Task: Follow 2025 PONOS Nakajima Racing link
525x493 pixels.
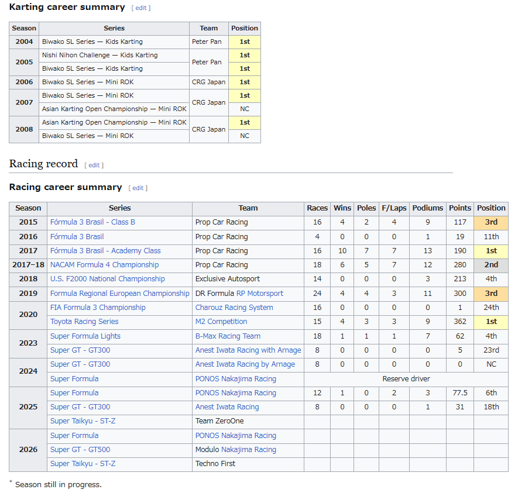Action: pos(236,394)
